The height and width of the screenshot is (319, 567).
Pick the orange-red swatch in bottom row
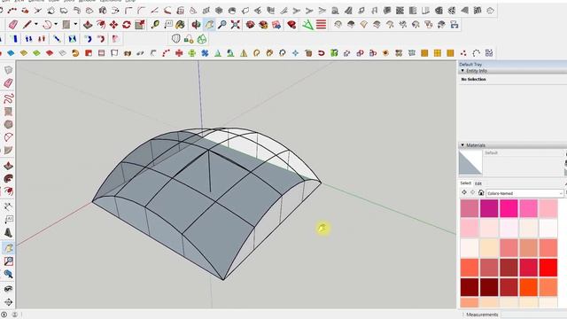pyautogui.click(x=528, y=287)
